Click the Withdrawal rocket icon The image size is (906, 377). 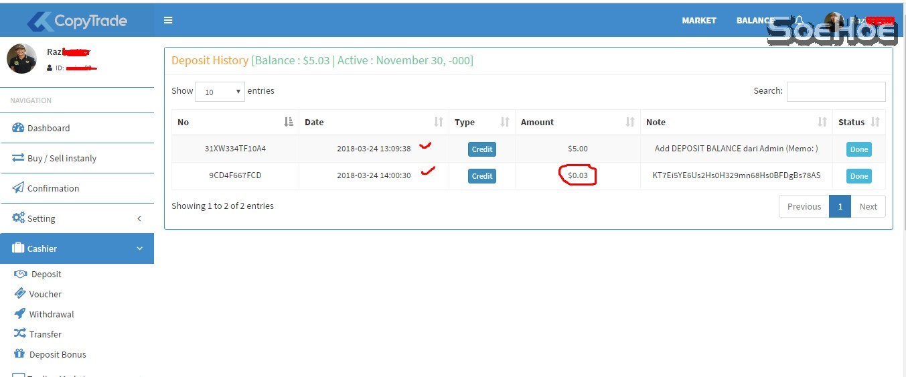click(19, 314)
